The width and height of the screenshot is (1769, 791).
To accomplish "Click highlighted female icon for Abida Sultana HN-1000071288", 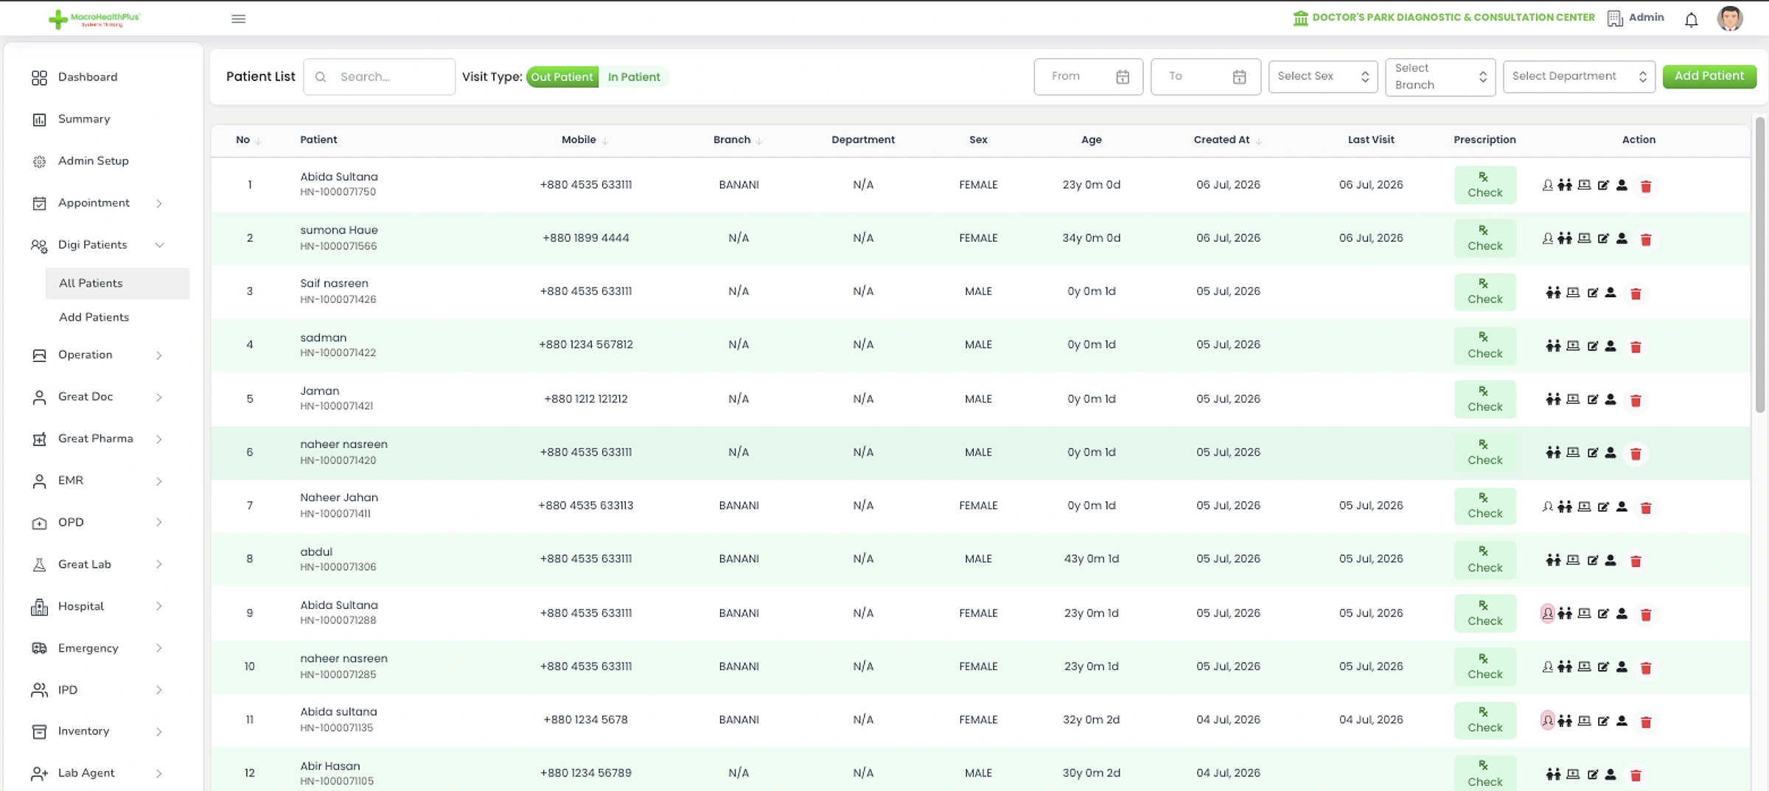I will (x=1547, y=613).
